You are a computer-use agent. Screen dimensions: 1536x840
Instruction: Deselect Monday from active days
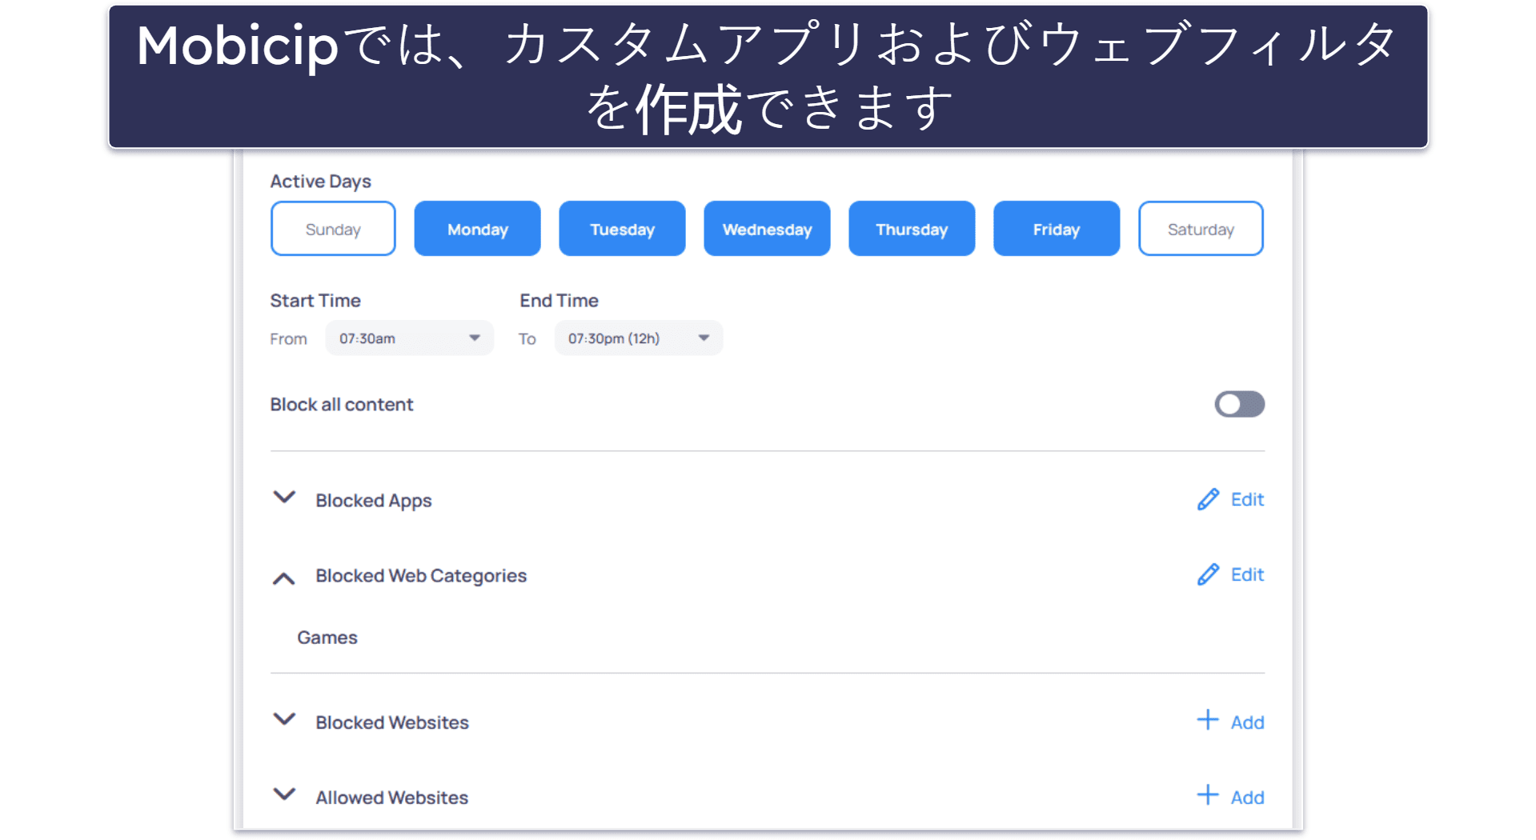[477, 229]
